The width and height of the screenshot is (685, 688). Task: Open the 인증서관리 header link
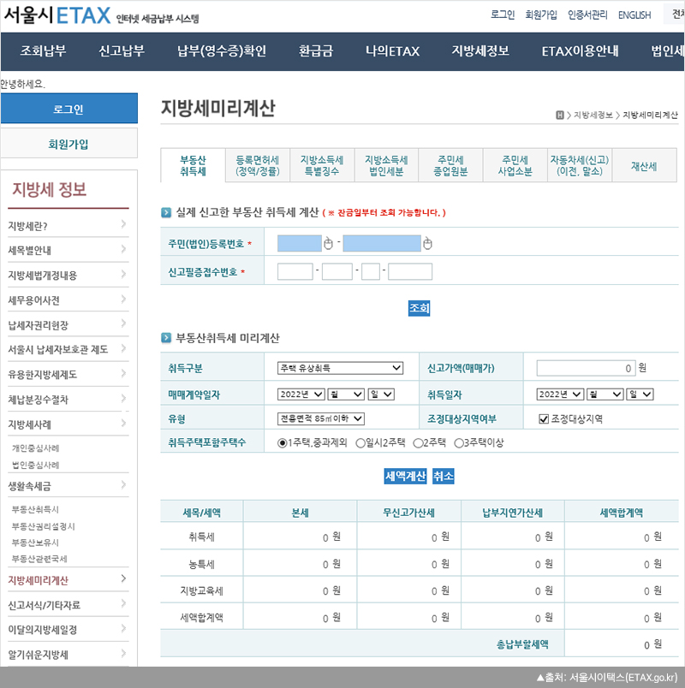pos(587,15)
